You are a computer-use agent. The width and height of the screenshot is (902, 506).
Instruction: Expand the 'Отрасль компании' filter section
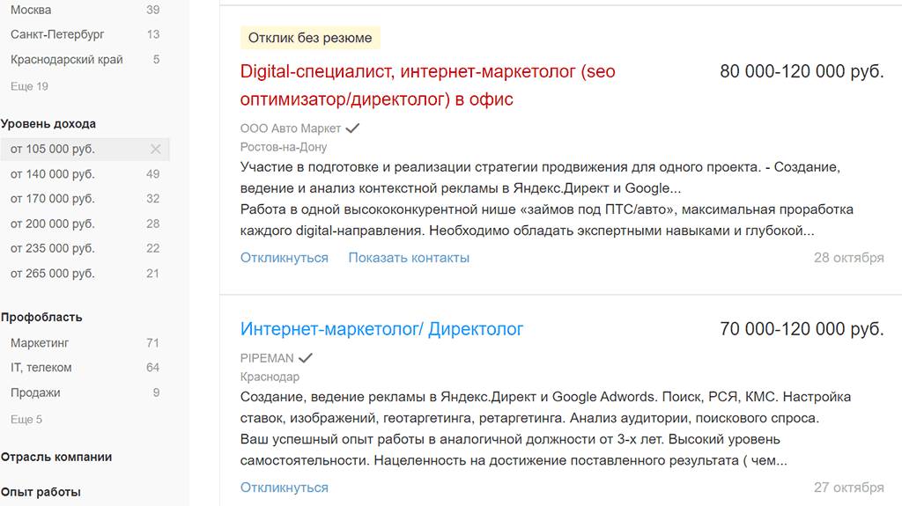[56, 457]
